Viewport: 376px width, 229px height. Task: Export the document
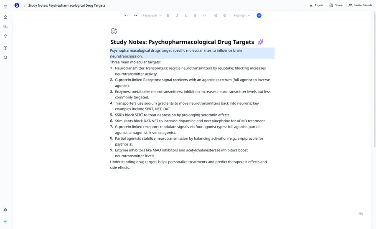(316, 5)
